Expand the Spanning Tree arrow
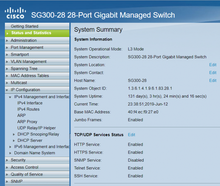This screenshot has height=186, width=220. click(x=7, y=69)
